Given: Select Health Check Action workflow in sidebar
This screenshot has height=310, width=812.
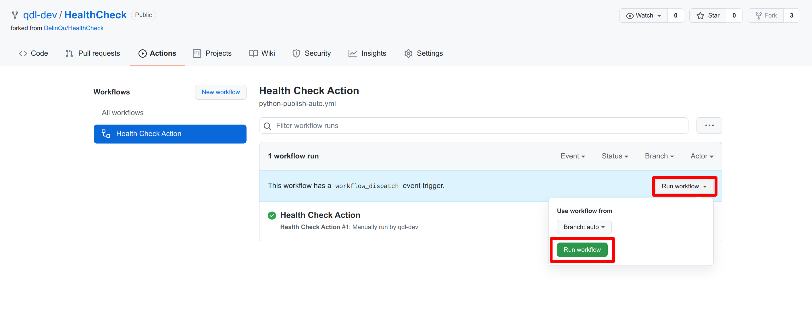Looking at the screenshot, I should tap(170, 134).
